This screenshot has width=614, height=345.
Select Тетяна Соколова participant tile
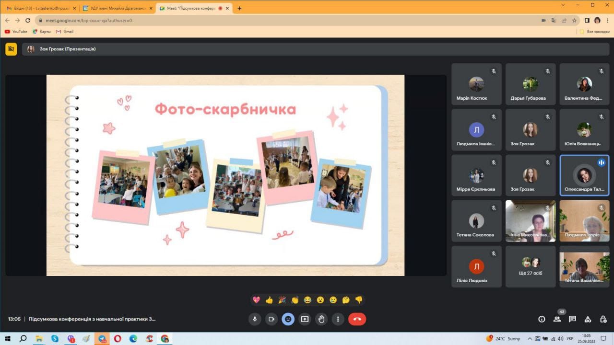point(476,221)
